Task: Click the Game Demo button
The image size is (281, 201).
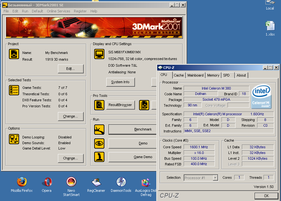Action: (x=133, y=157)
